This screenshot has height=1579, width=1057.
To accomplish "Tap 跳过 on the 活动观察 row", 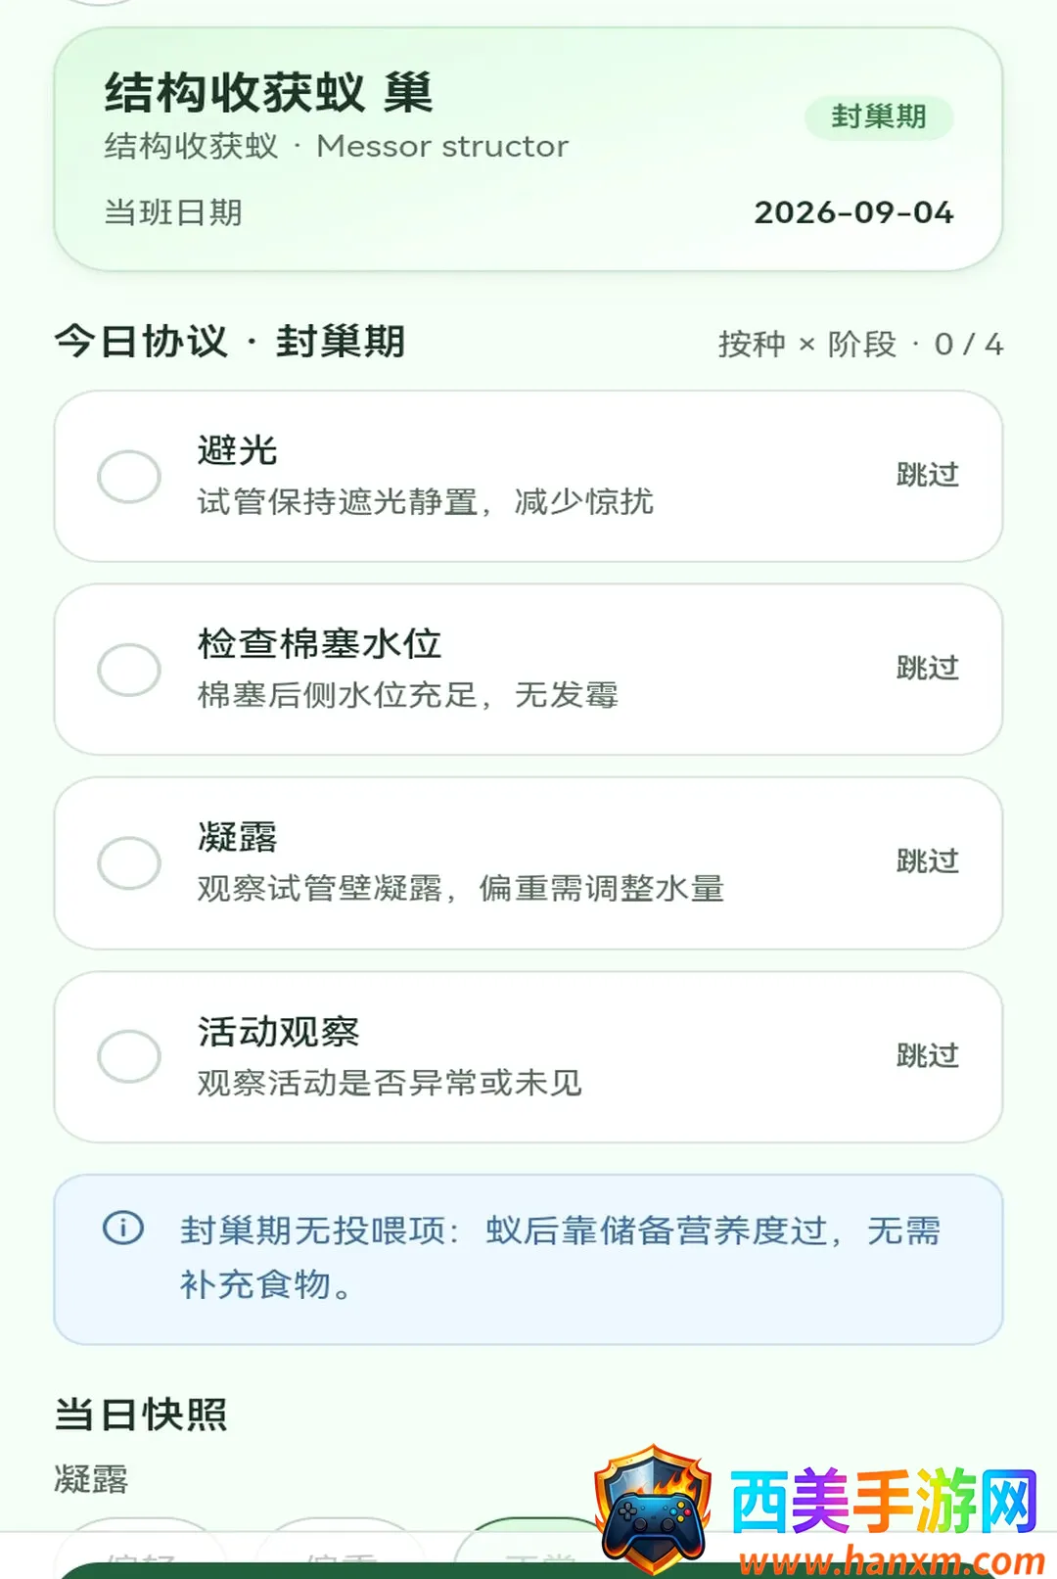I will (x=927, y=1055).
